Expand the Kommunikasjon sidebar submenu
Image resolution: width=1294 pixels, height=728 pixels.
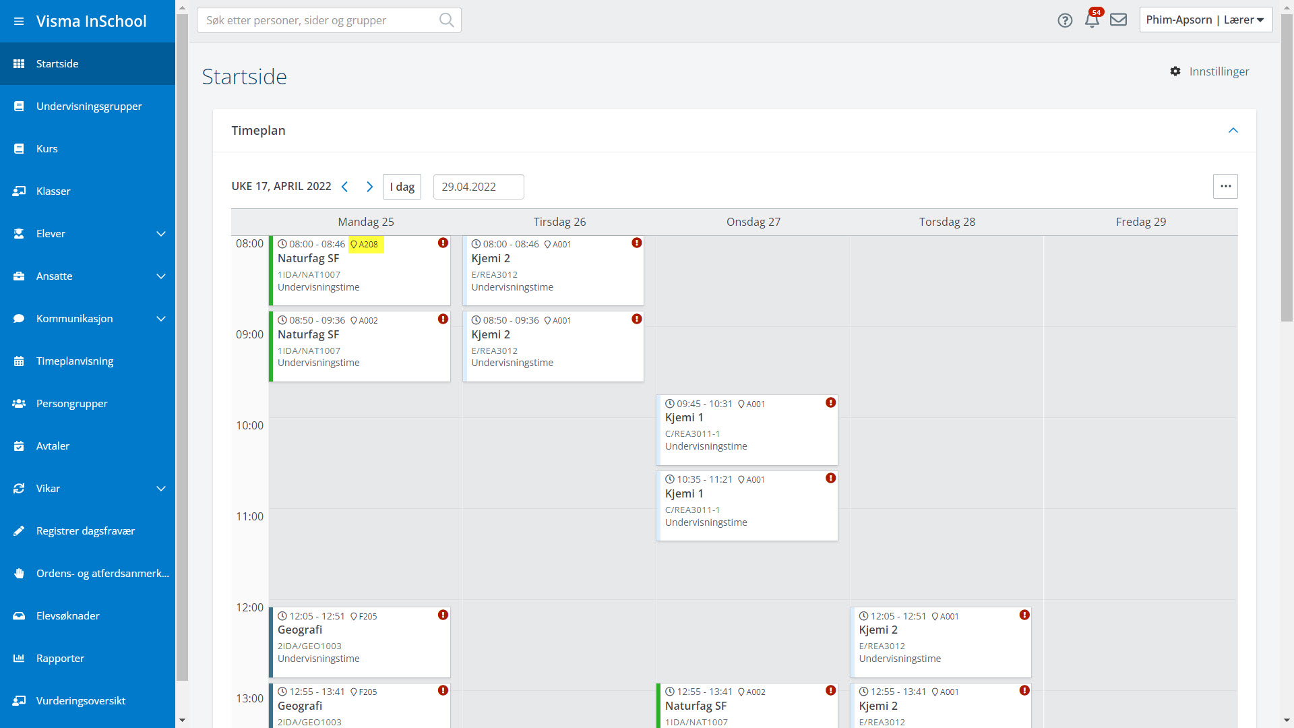tap(161, 319)
